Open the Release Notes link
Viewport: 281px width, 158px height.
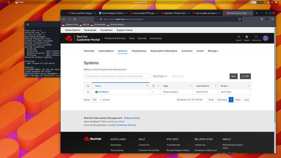pos(132,118)
